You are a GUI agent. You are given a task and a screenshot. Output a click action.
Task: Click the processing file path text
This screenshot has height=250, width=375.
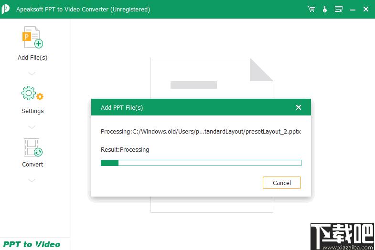pyautogui.click(x=201, y=132)
